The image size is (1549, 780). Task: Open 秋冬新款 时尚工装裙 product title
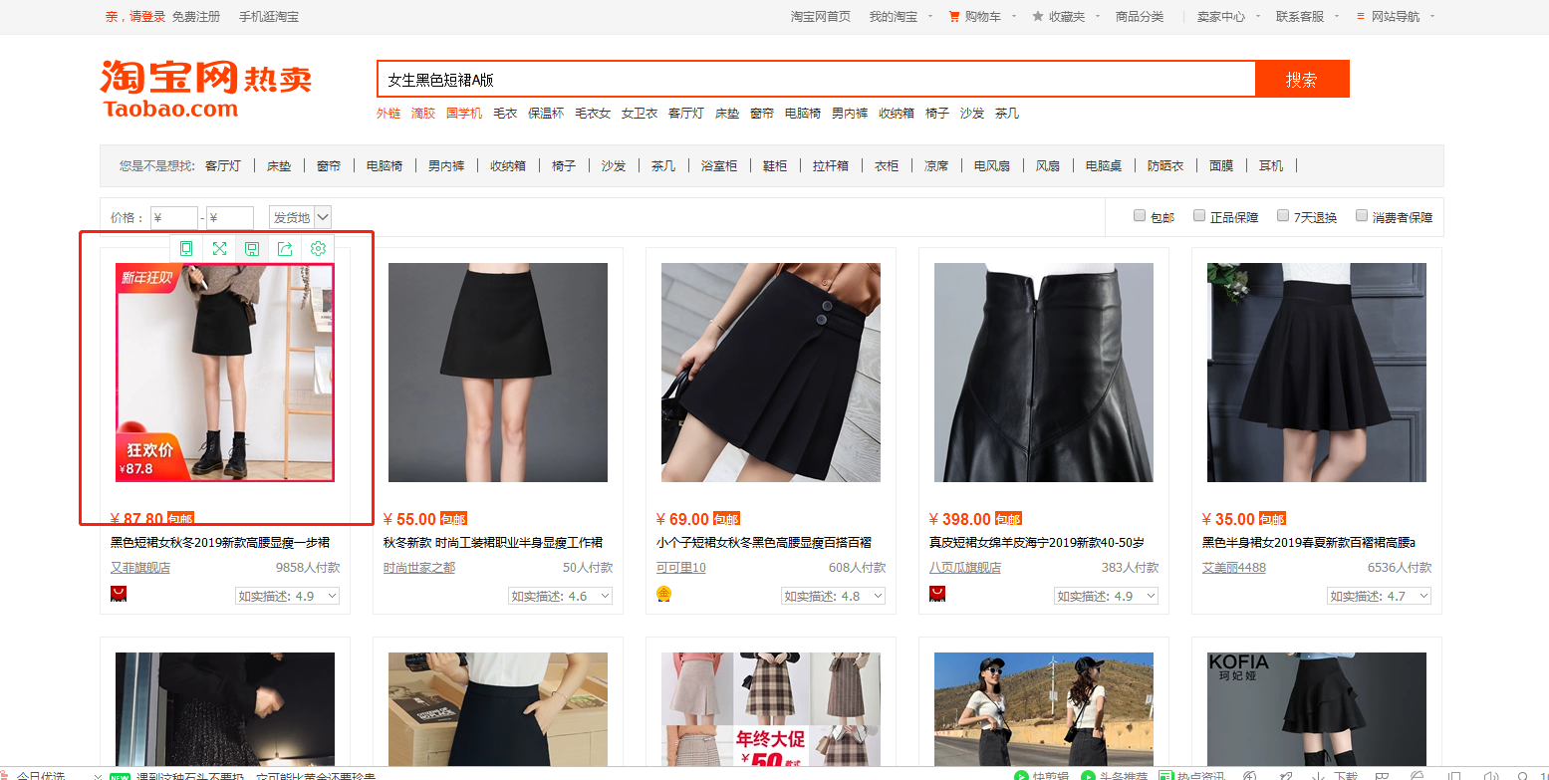[493, 543]
